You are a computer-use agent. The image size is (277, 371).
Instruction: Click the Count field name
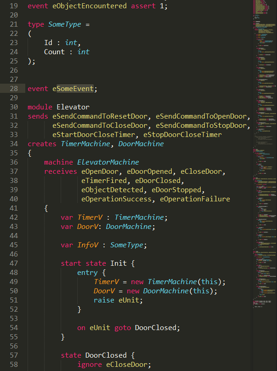pos(54,52)
